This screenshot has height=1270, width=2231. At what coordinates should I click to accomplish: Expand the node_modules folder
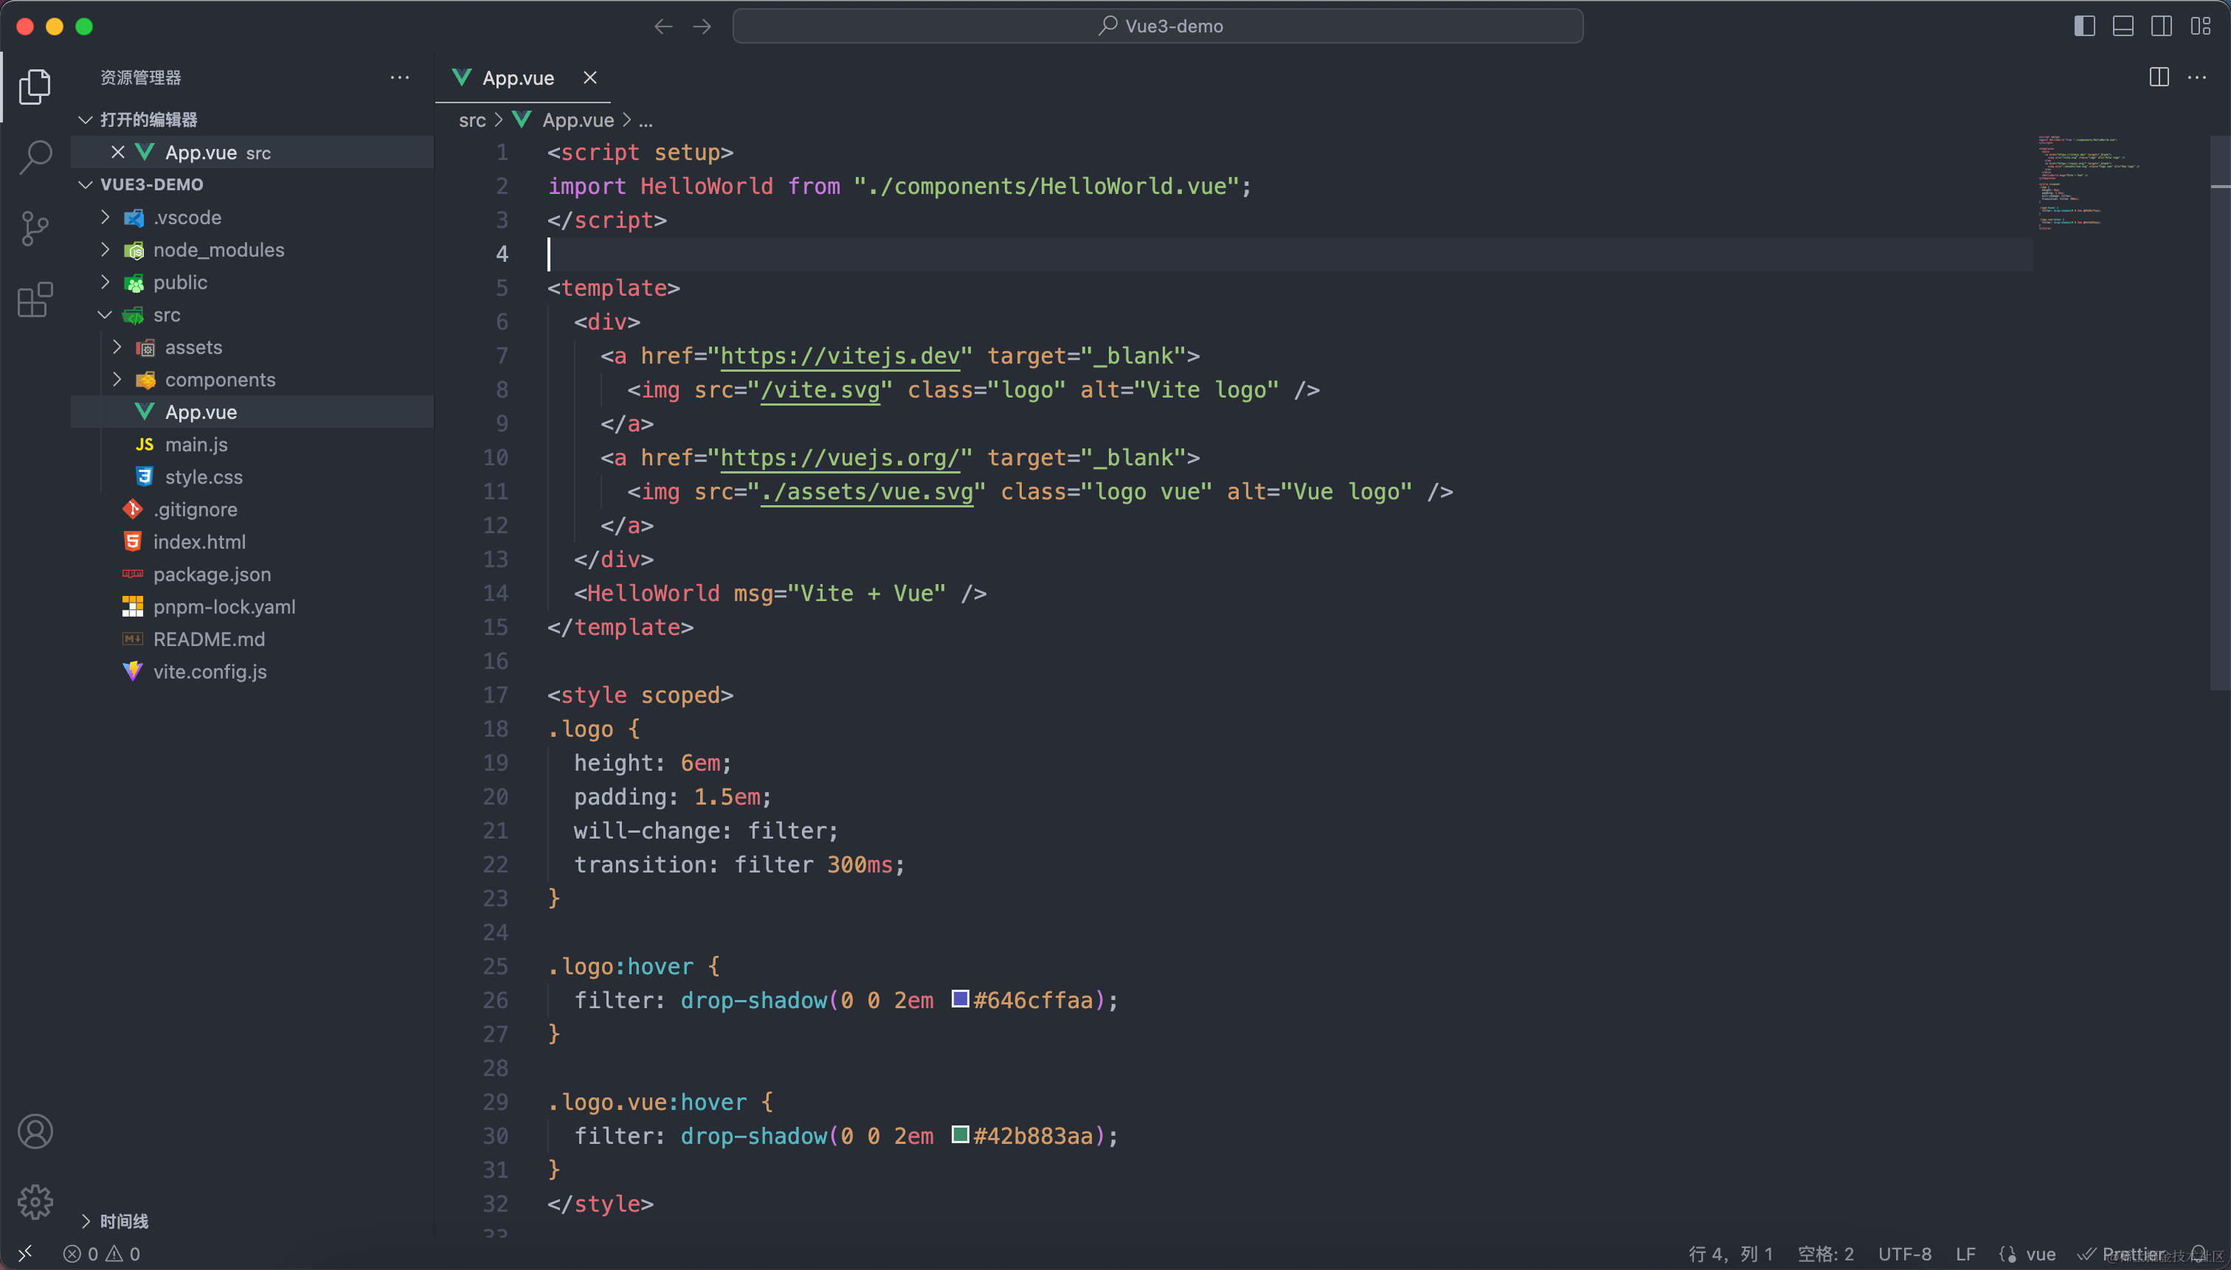click(x=105, y=249)
